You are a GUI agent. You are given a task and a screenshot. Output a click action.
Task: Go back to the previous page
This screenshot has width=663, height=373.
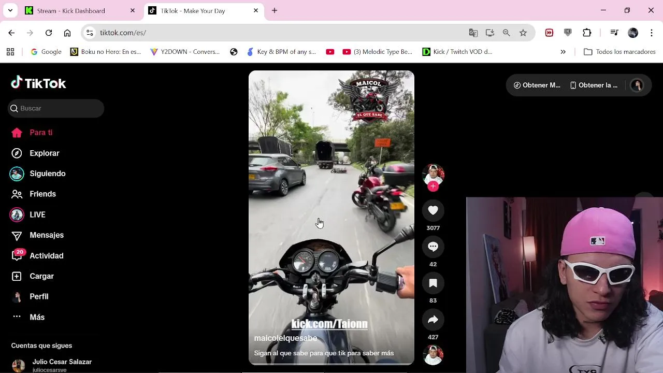tap(11, 33)
